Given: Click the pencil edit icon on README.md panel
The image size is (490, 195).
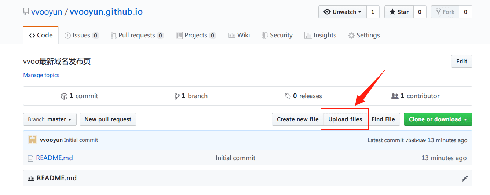Looking at the screenshot, I should [465, 179].
